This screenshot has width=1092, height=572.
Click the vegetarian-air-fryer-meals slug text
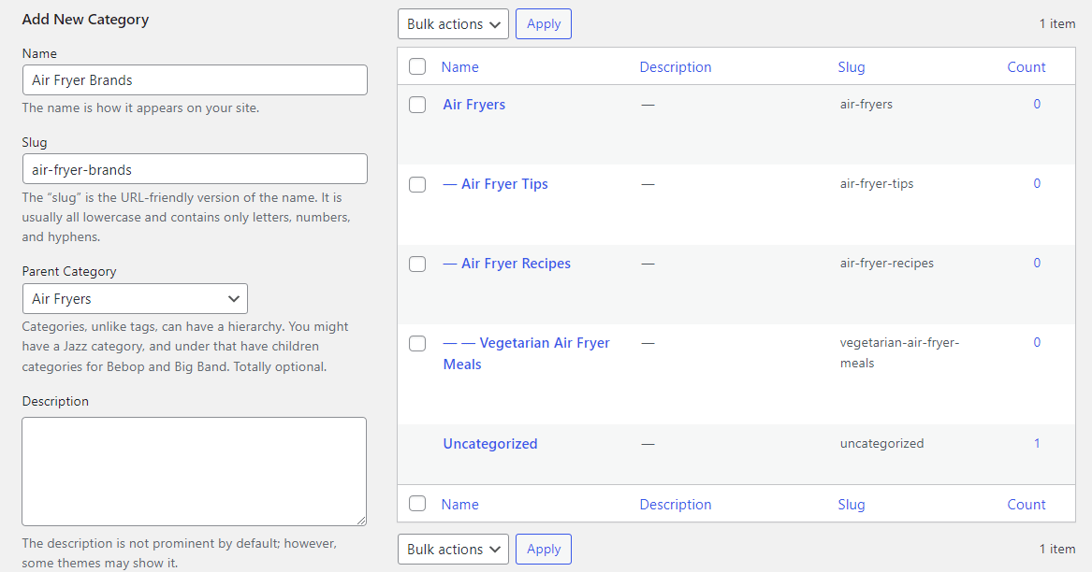click(900, 352)
